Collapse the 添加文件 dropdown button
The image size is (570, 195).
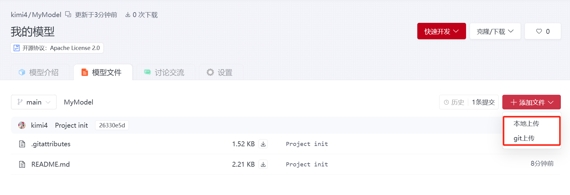[531, 102]
